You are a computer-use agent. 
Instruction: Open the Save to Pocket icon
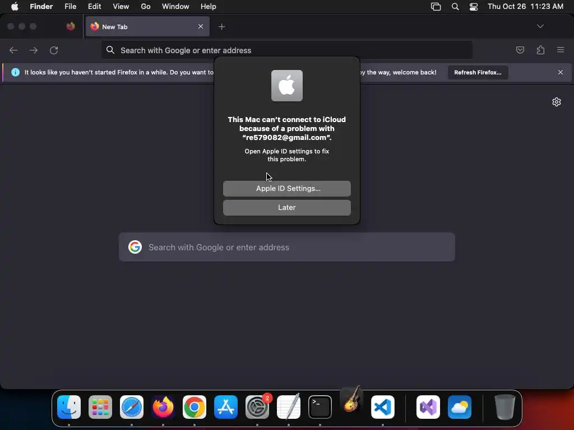(520, 50)
